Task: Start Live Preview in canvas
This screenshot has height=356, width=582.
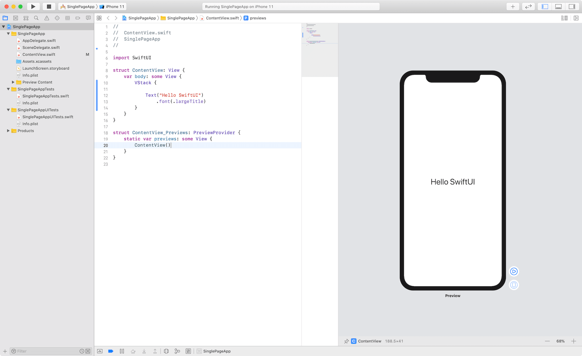Action: pyautogui.click(x=514, y=272)
